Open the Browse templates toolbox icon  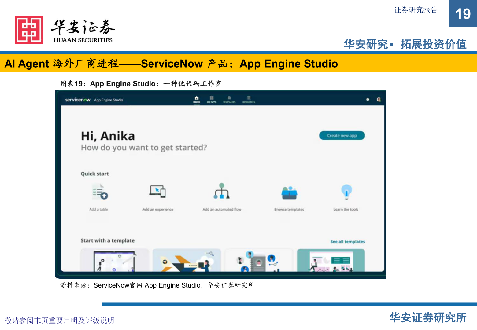[289, 193]
